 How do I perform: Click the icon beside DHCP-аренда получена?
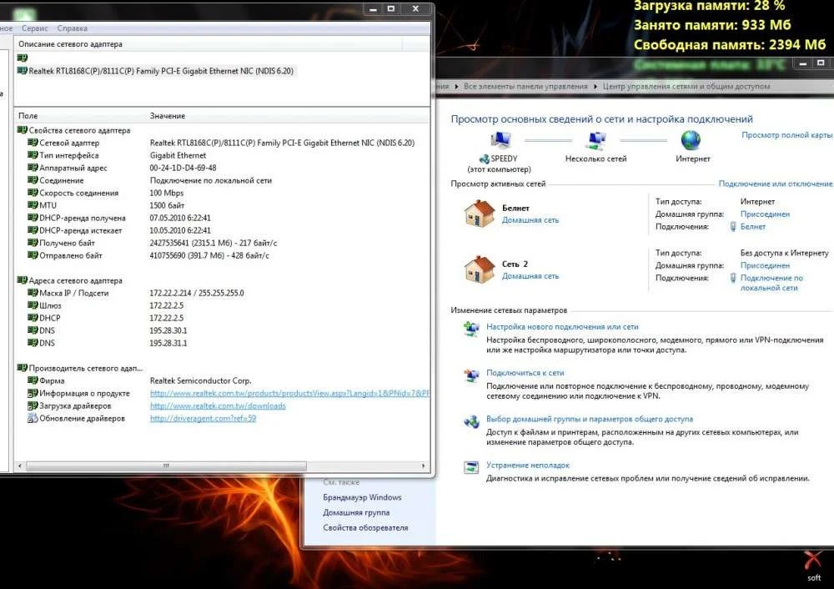pyautogui.click(x=33, y=218)
